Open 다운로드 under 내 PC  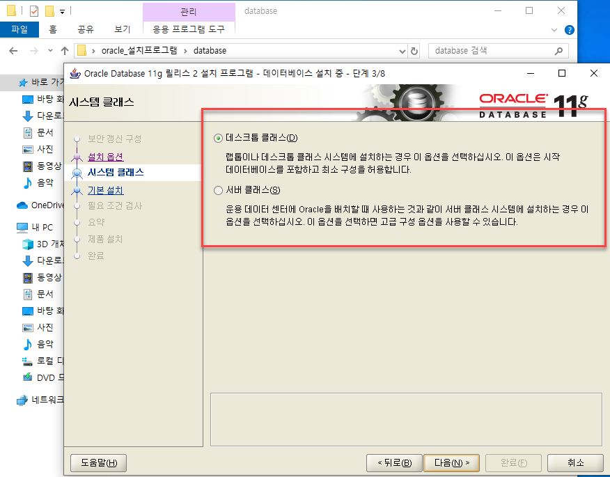click(42, 260)
